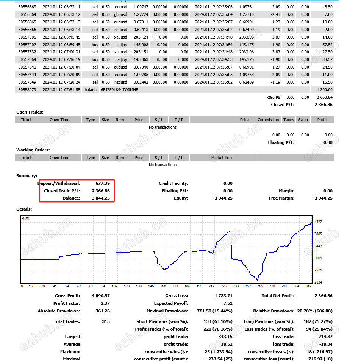Click balance comment 6BJ759LK44TQ0MHE
Viewport: 339px width, 362px height.
[x=119, y=90]
